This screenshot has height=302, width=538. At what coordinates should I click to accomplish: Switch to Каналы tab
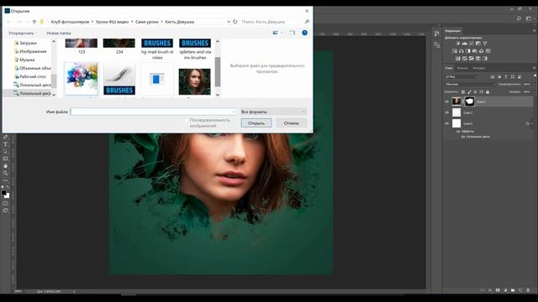462,68
